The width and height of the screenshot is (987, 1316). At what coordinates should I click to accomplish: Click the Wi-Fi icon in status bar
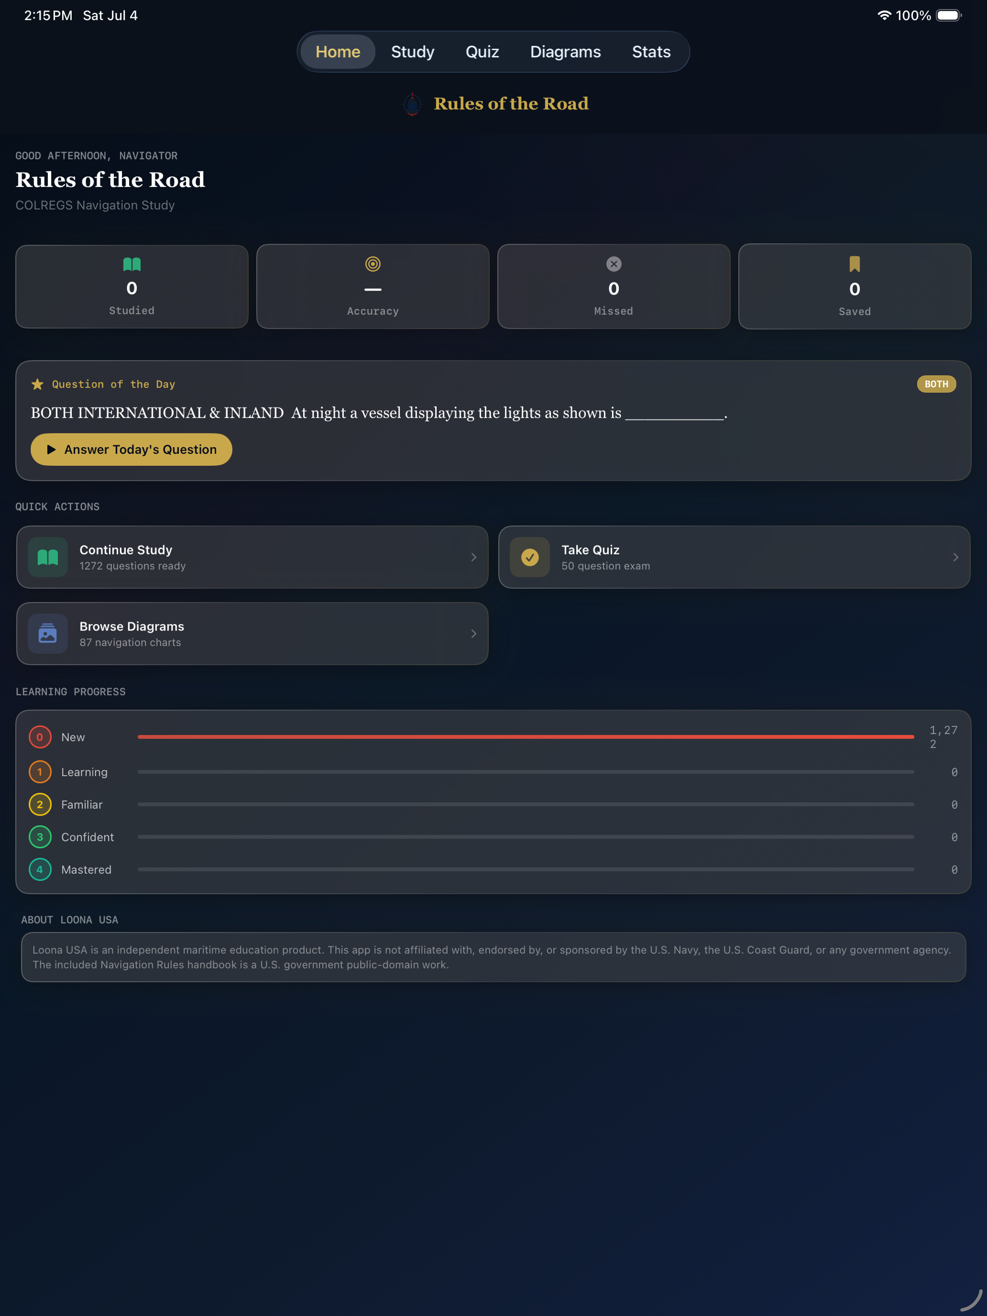coord(884,15)
